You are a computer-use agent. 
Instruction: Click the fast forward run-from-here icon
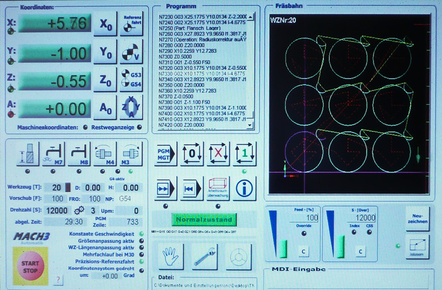tap(165, 188)
